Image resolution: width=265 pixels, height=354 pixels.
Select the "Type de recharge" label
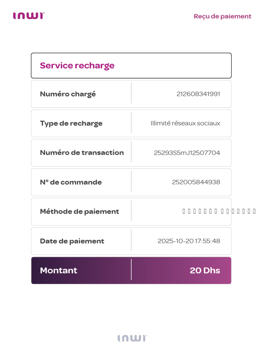click(x=71, y=123)
